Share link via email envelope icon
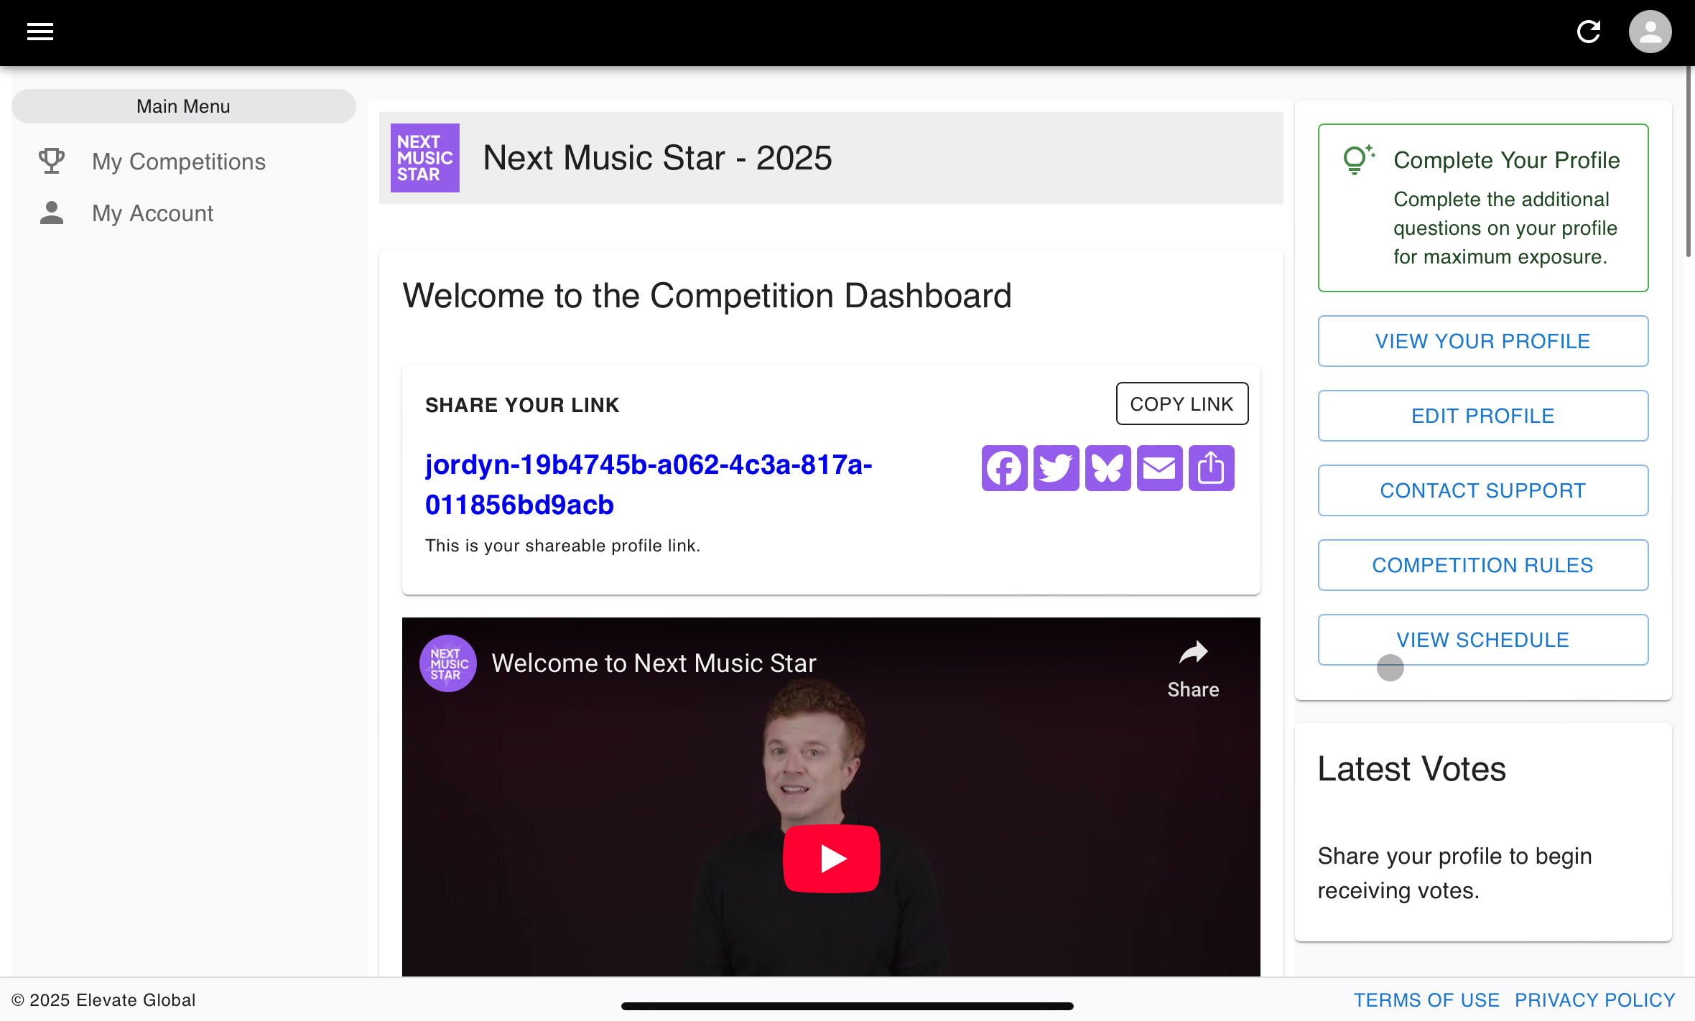This screenshot has width=1695, height=1021. tap(1159, 468)
